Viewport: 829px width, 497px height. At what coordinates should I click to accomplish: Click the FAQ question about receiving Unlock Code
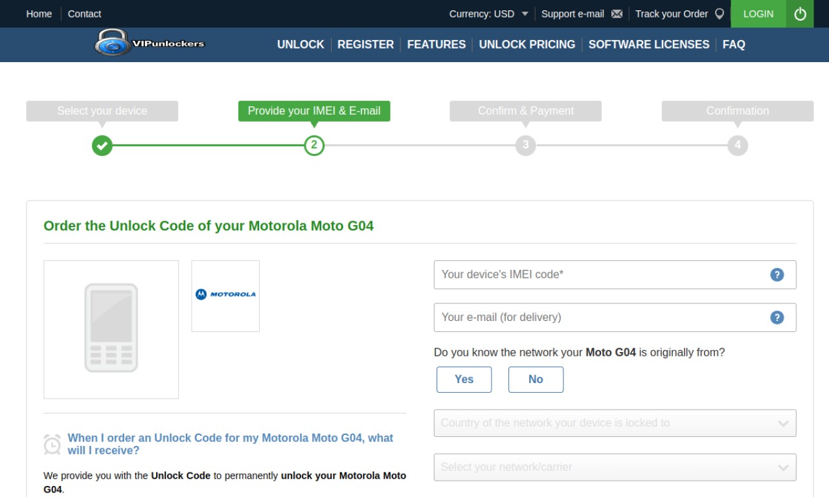pos(230,444)
